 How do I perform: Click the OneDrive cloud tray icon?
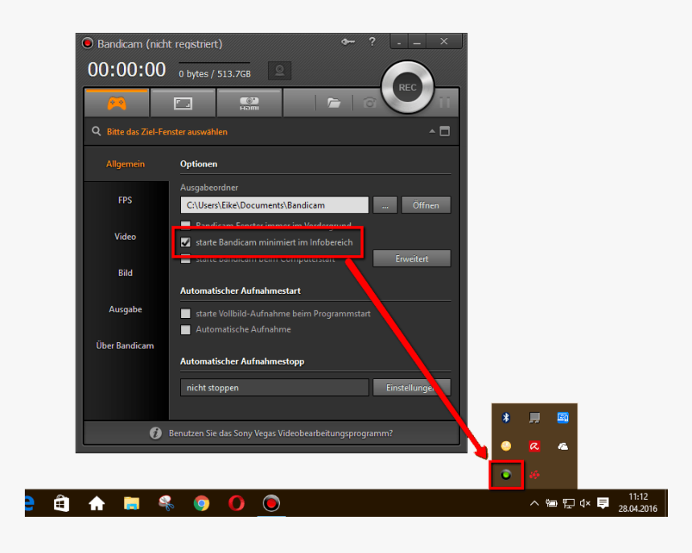tap(562, 446)
